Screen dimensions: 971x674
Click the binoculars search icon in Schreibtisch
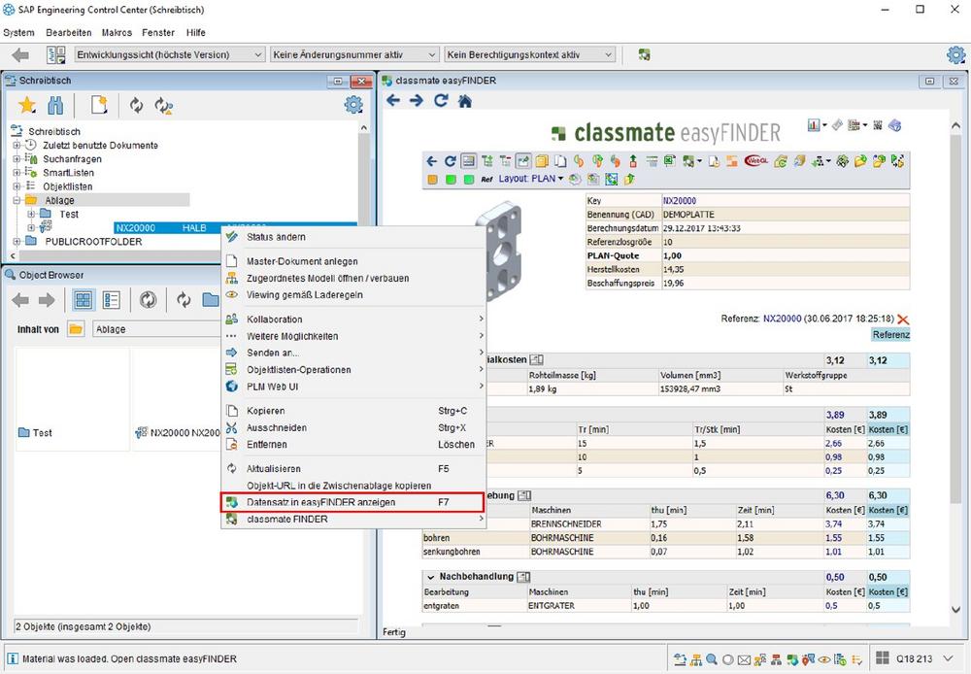pyautogui.click(x=56, y=106)
